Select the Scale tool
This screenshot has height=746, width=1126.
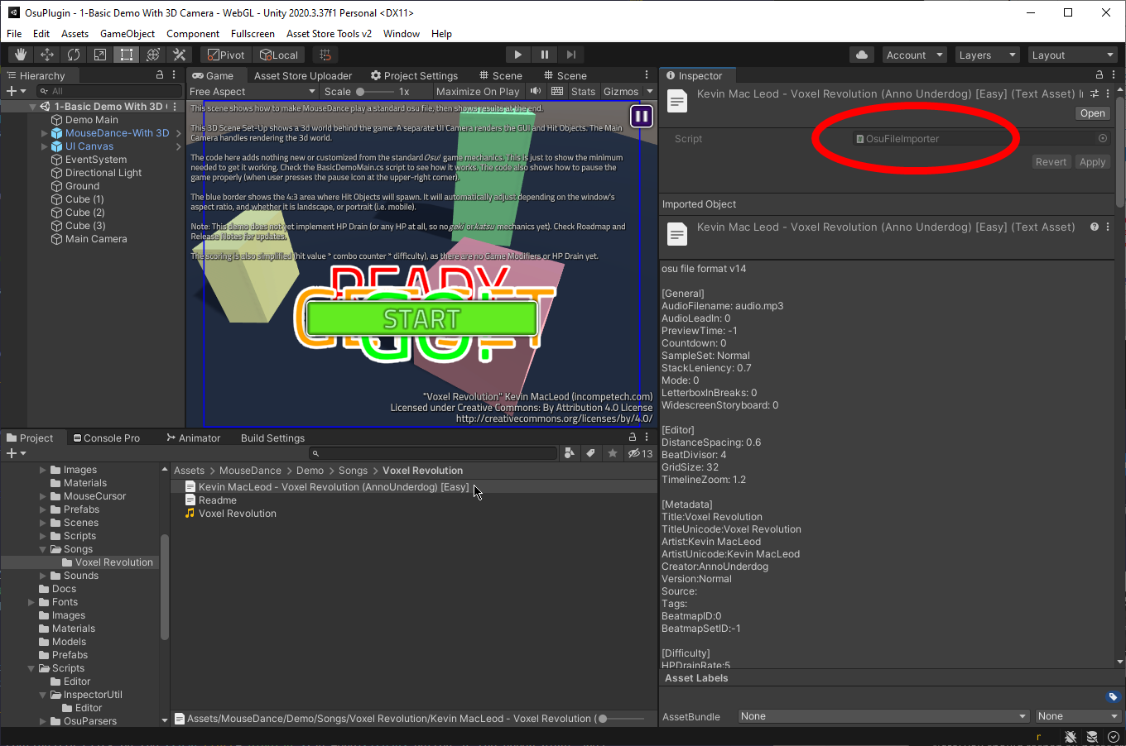coord(100,55)
